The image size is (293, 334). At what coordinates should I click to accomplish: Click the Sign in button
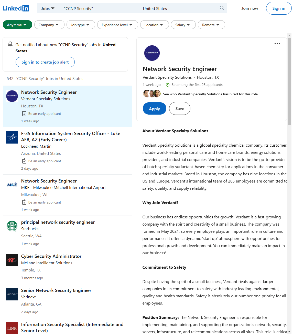point(279,8)
